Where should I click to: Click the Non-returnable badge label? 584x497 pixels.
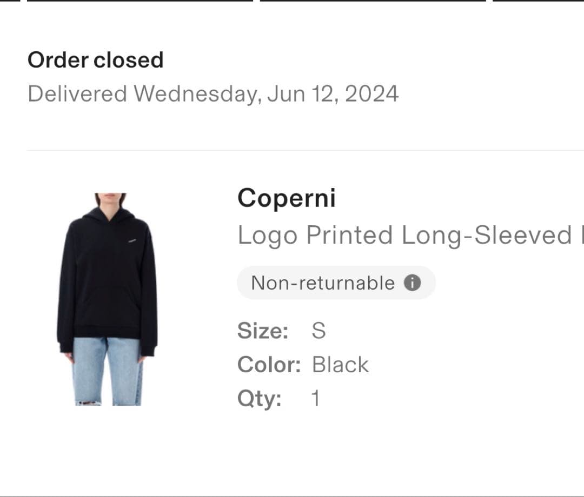tap(323, 283)
